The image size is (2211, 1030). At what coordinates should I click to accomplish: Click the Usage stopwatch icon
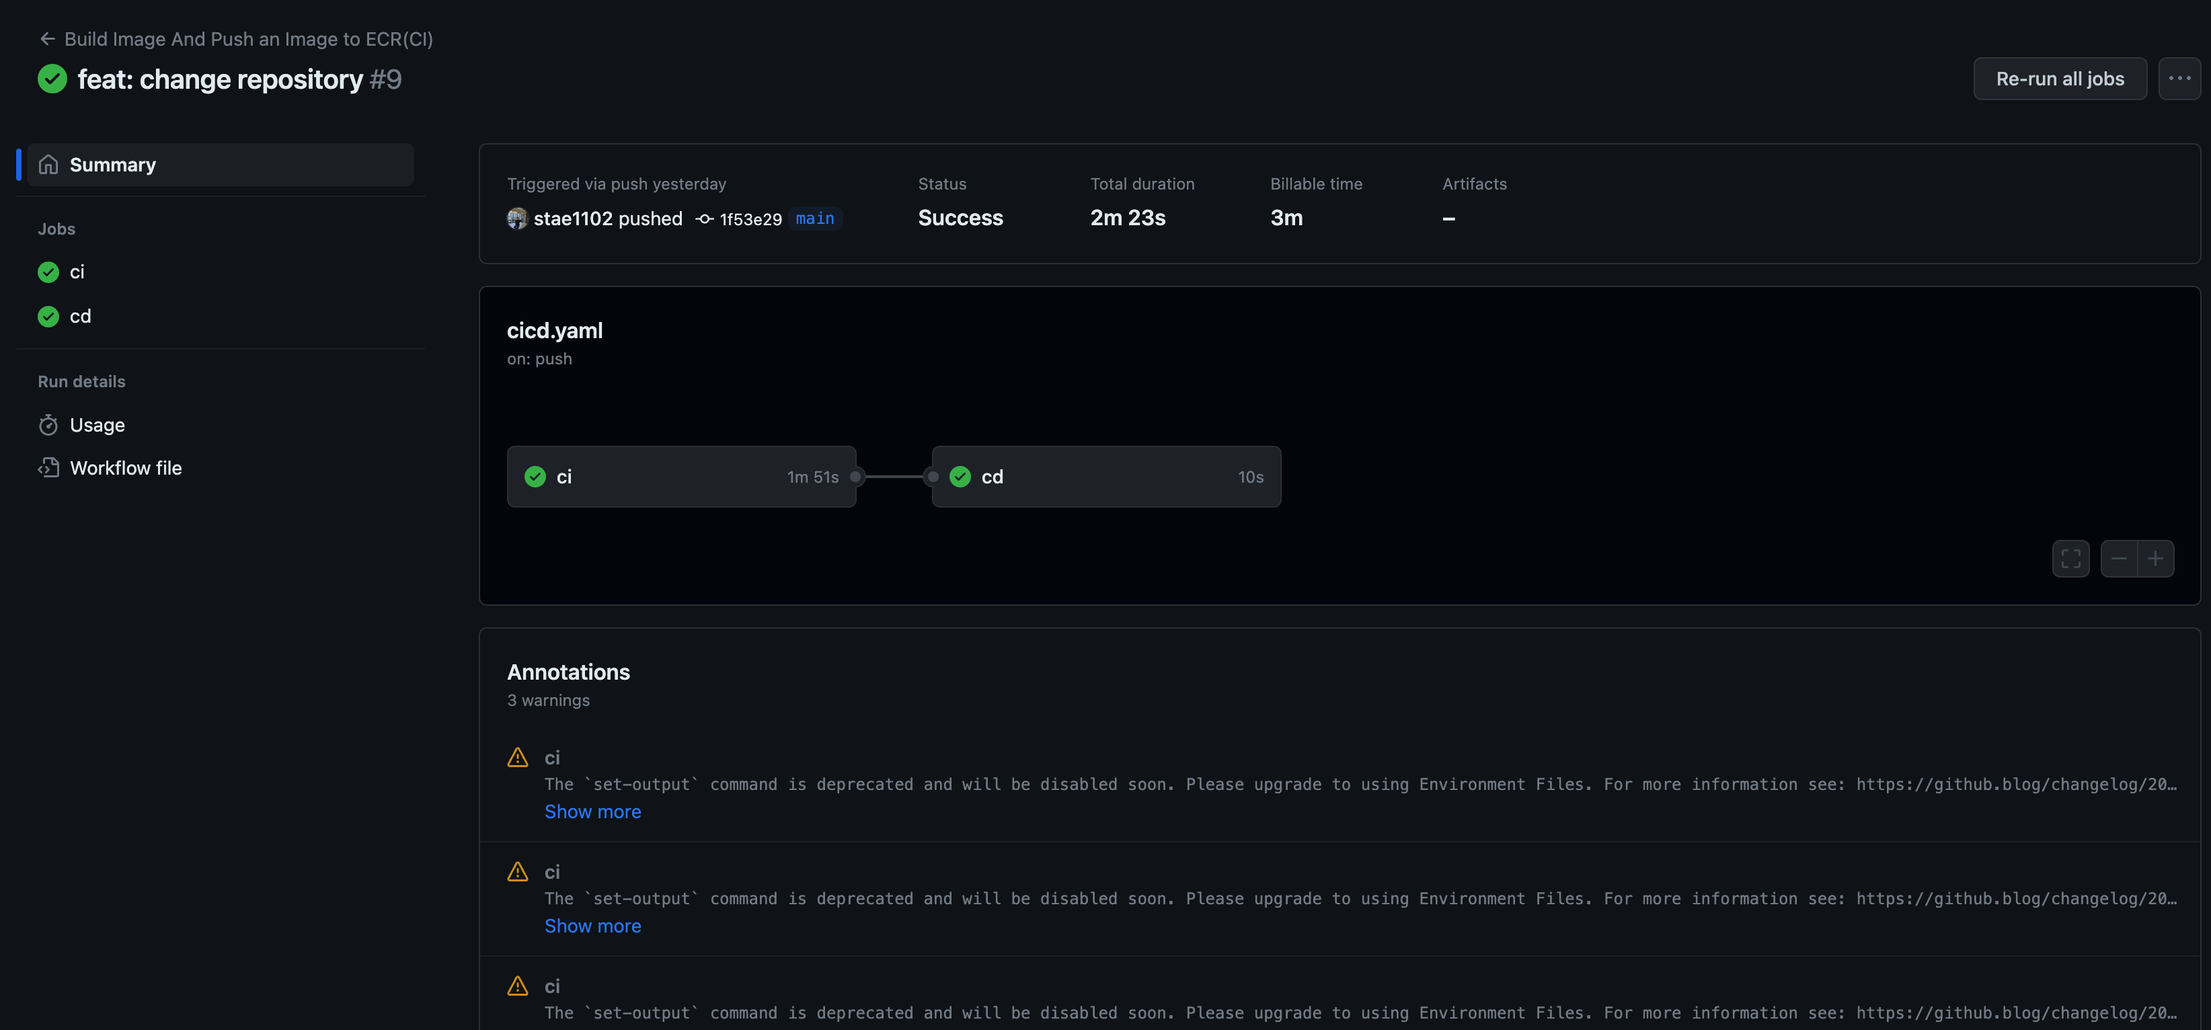tap(48, 425)
